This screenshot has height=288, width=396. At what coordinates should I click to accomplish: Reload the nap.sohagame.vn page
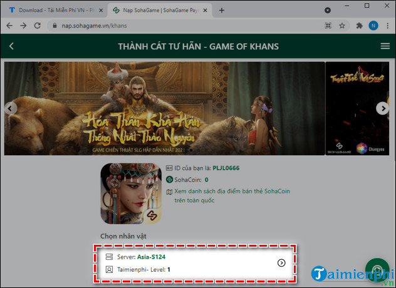[x=38, y=26]
